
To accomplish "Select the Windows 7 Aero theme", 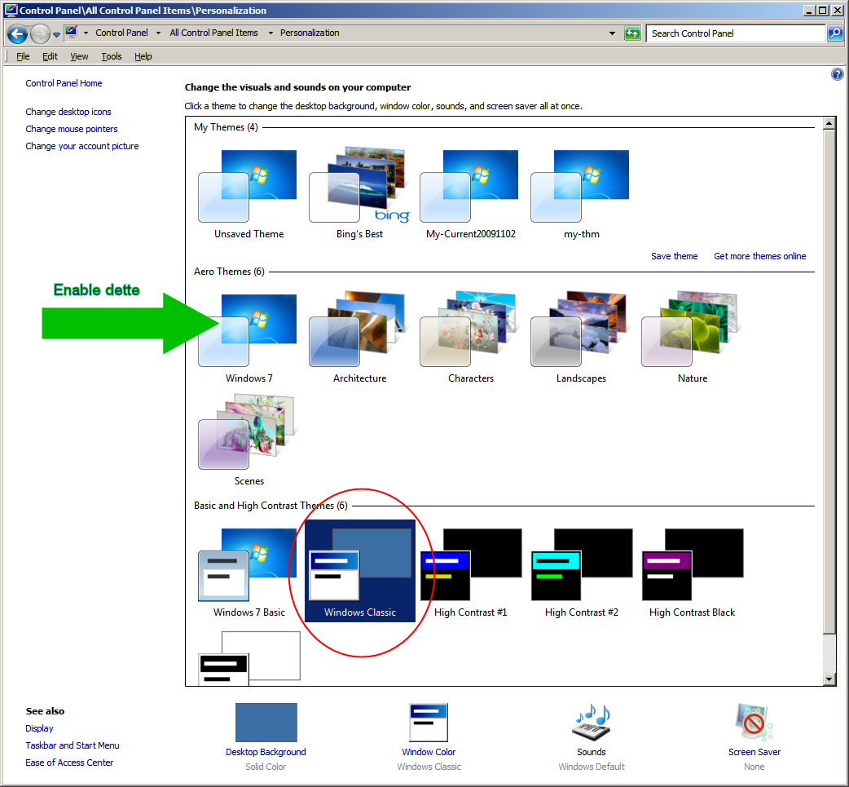I will pyautogui.click(x=249, y=338).
